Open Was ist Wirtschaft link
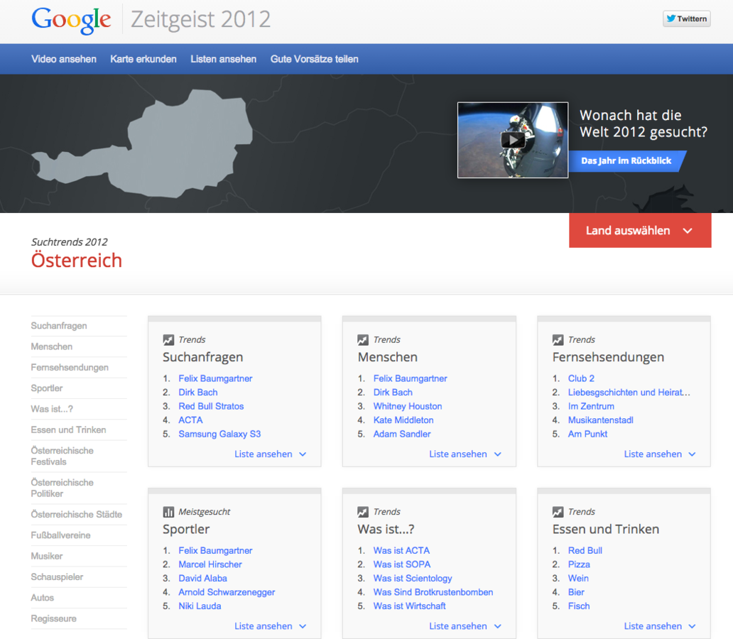The height and width of the screenshot is (639, 733). pyautogui.click(x=410, y=606)
